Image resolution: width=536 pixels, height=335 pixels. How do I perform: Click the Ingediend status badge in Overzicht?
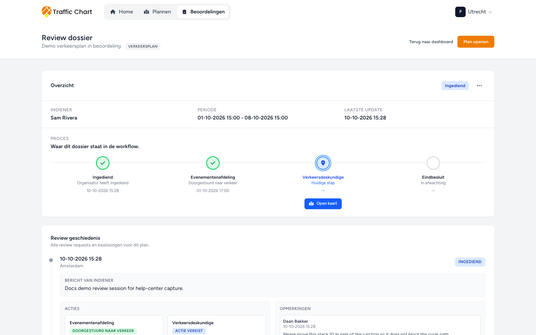[455, 86]
